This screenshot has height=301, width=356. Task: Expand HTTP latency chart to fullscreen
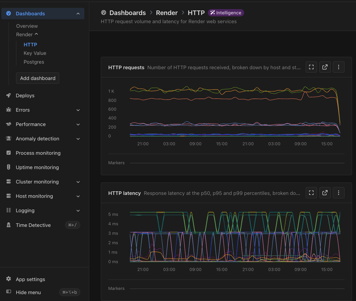[x=311, y=193]
